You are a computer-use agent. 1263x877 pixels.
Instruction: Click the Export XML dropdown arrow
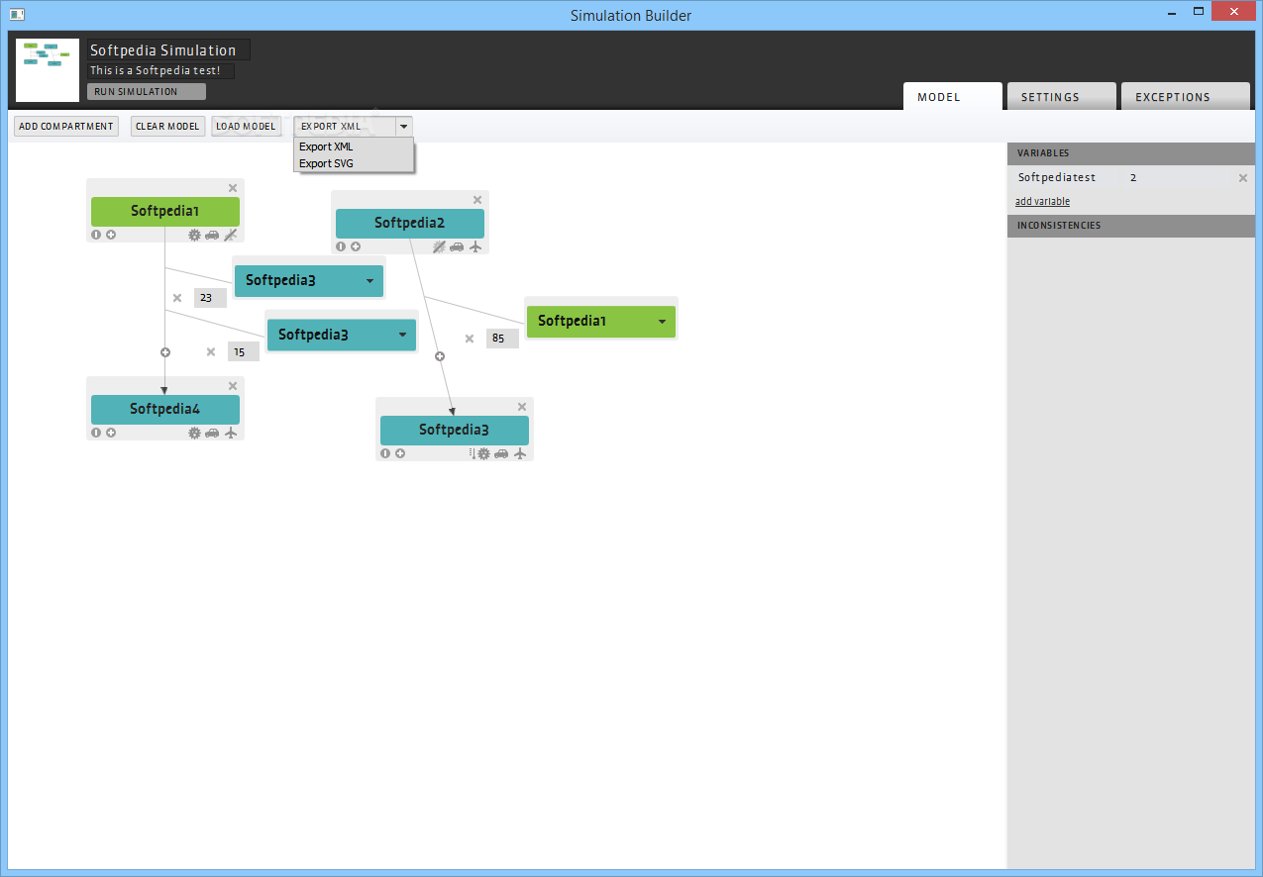(x=403, y=127)
